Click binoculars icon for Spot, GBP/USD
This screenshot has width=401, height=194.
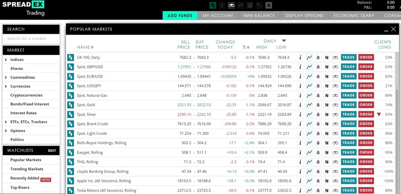(335, 67)
